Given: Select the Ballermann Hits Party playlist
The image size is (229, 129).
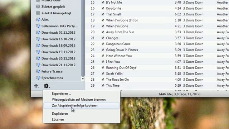Looking at the screenshot, I should (x=59, y=26).
